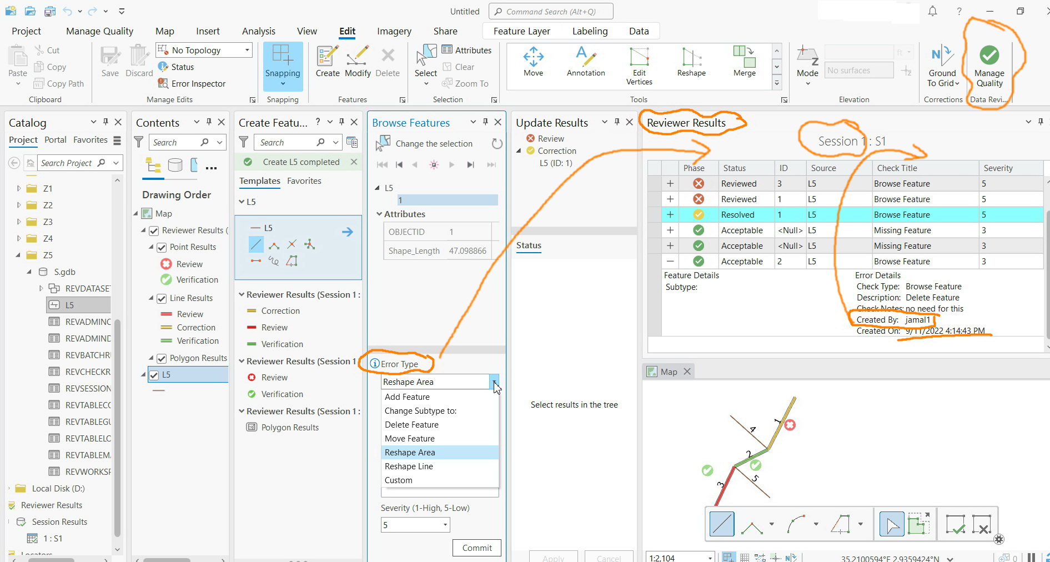The width and height of the screenshot is (1050, 562).
Task: Refresh the Browse Features selection
Action: pos(497,144)
